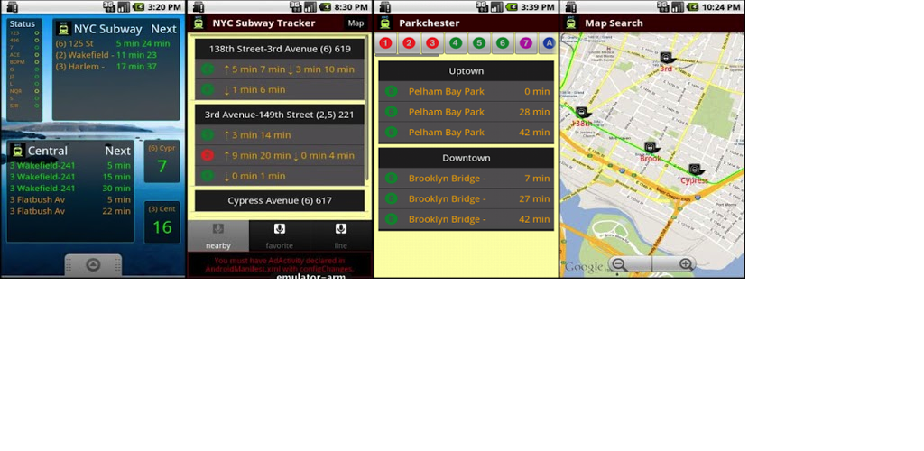The image size is (924, 451).
Task: Click the (6) Cypr countdown widget
Action: pyautogui.click(x=162, y=161)
